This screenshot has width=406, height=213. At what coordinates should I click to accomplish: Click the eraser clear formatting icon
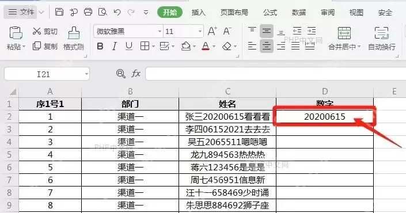point(227,46)
